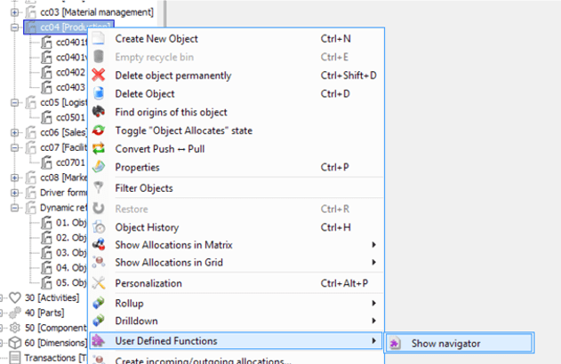Open the Show Allocations in Matrix submenu arrow

pos(373,245)
